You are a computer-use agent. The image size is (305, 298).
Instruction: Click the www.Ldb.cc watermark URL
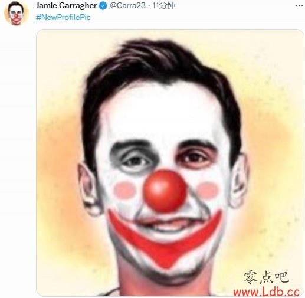coord(266,292)
